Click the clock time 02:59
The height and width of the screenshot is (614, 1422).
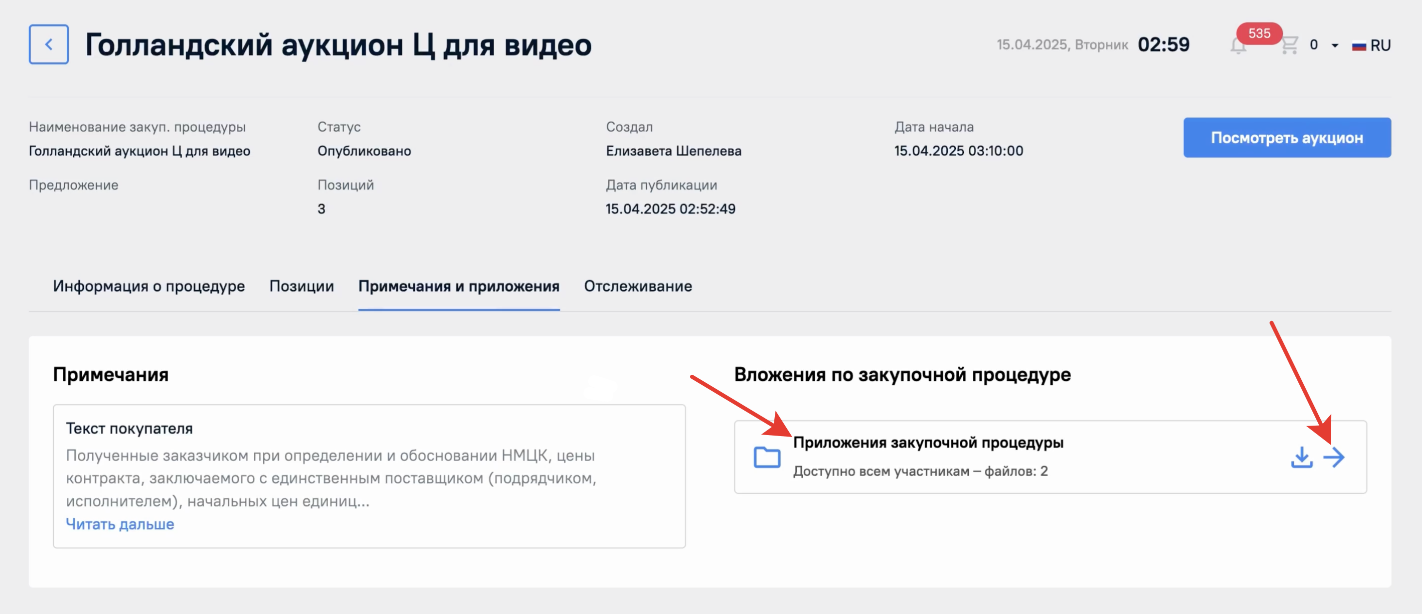pyautogui.click(x=1163, y=44)
